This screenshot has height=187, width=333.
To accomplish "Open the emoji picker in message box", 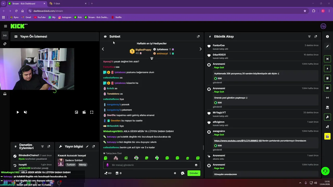I will [x=196, y=165].
